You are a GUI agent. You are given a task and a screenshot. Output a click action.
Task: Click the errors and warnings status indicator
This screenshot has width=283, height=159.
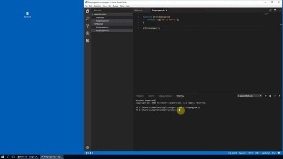pyautogui.click(x=89, y=153)
